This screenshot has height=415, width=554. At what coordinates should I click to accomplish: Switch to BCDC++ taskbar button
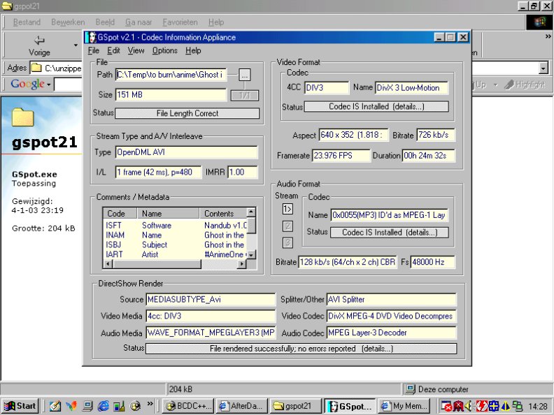pos(189,406)
